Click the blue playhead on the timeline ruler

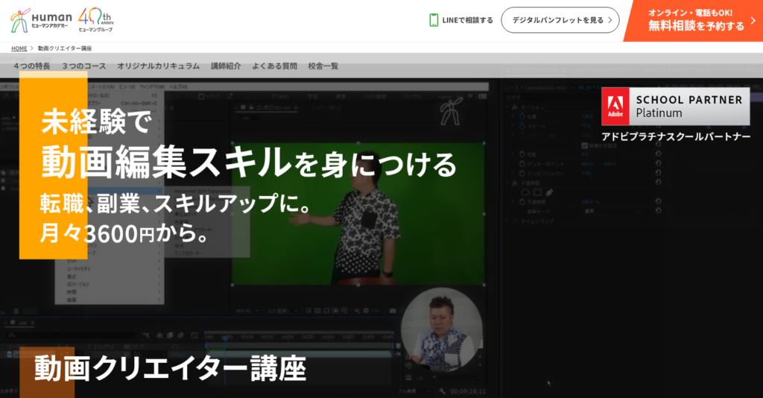click(226, 338)
